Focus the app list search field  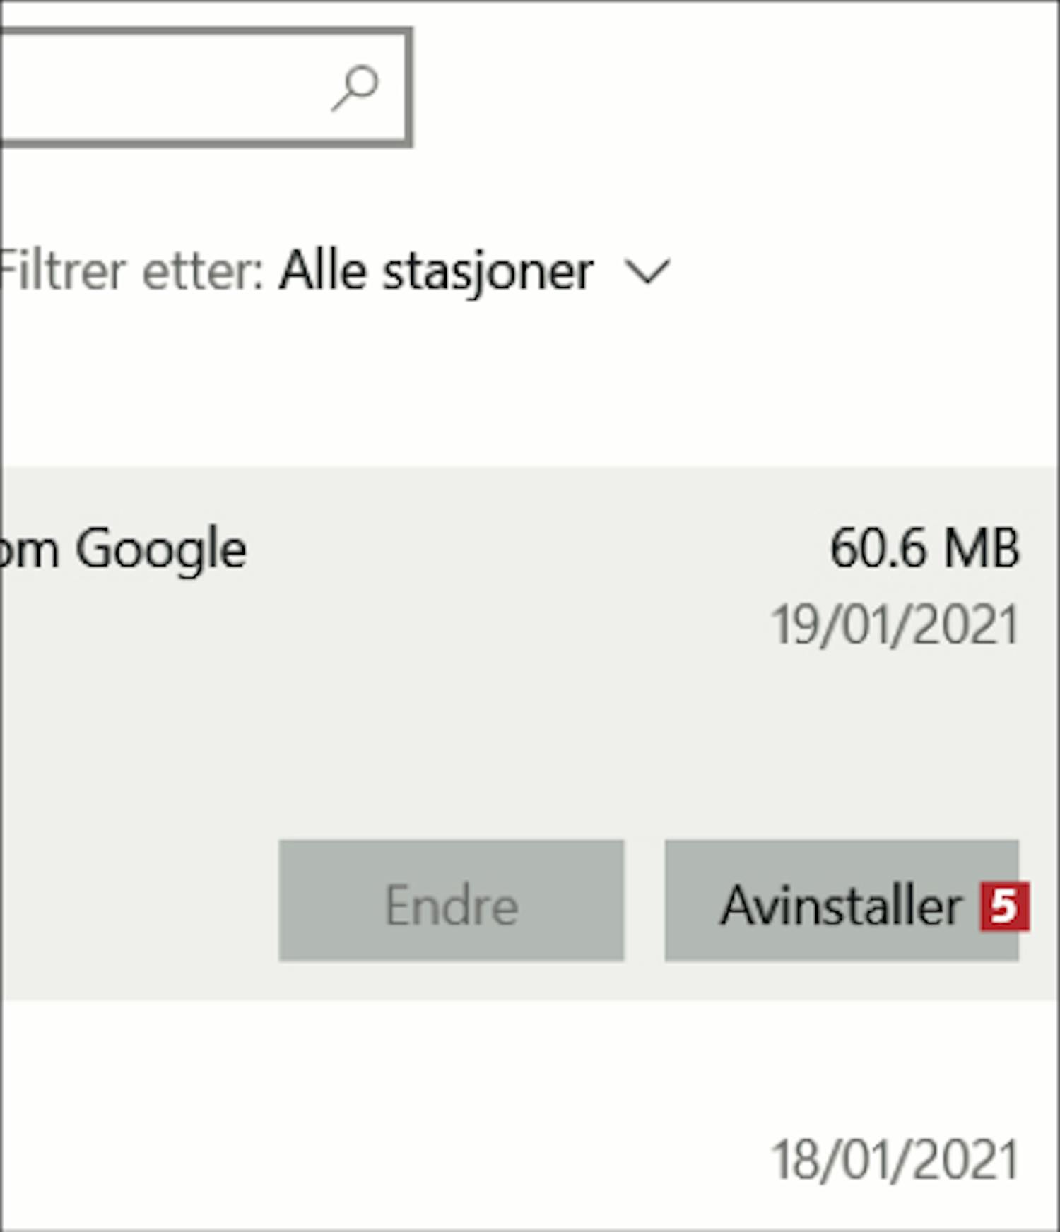(163, 88)
